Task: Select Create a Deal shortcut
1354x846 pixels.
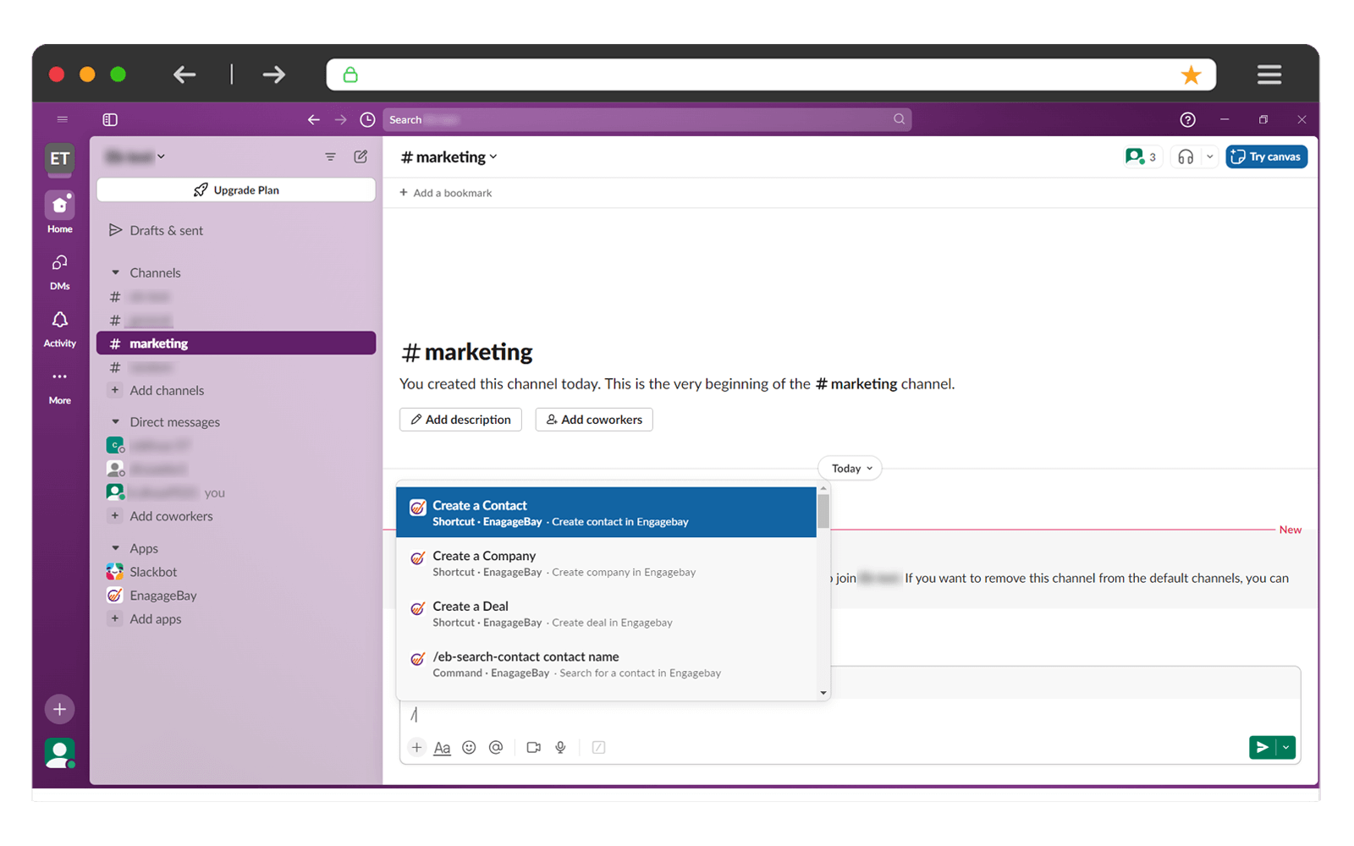Action: [606, 613]
